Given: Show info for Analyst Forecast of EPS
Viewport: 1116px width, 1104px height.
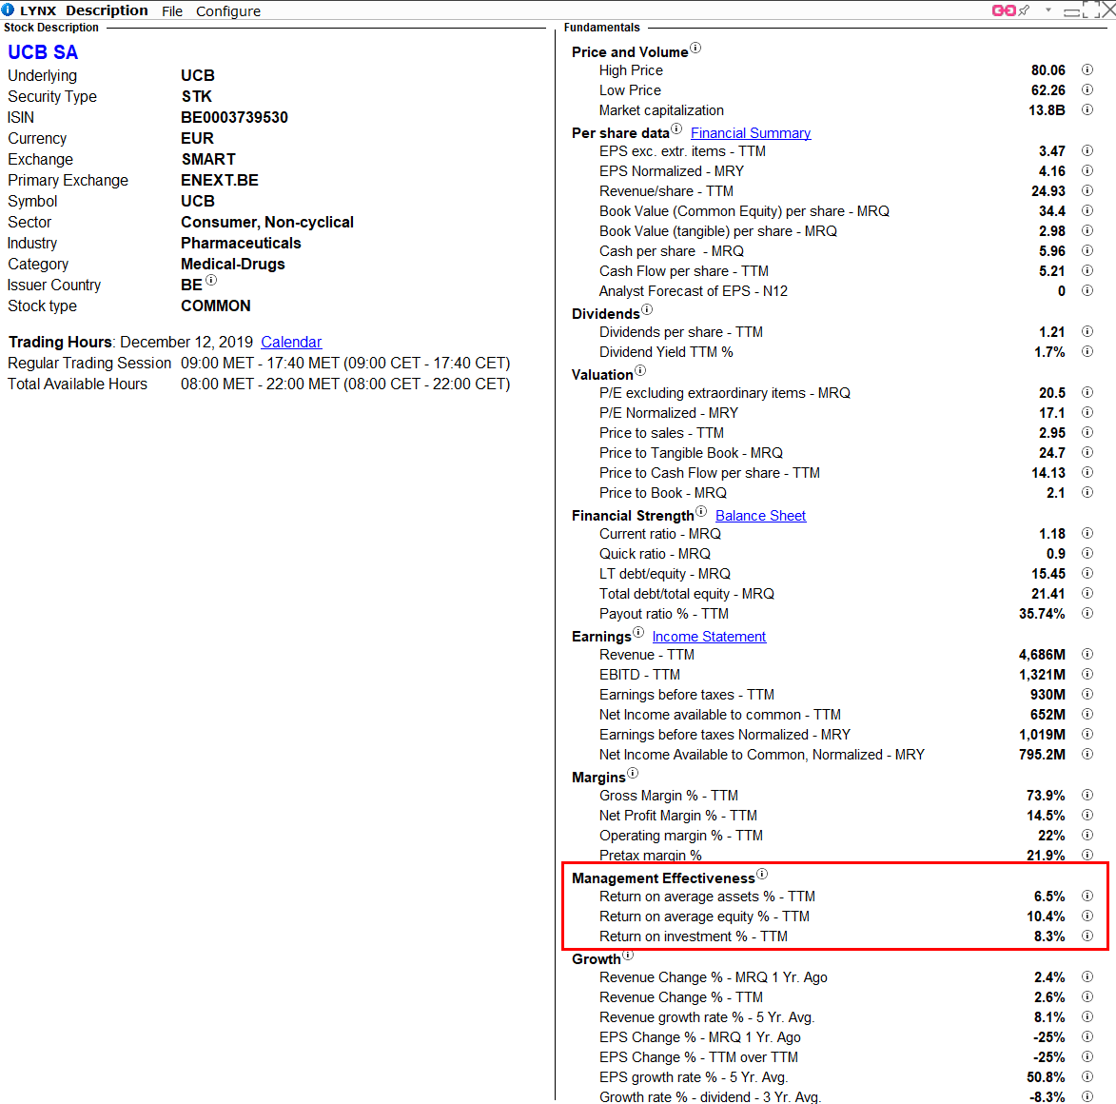Looking at the screenshot, I should [1087, 290].
